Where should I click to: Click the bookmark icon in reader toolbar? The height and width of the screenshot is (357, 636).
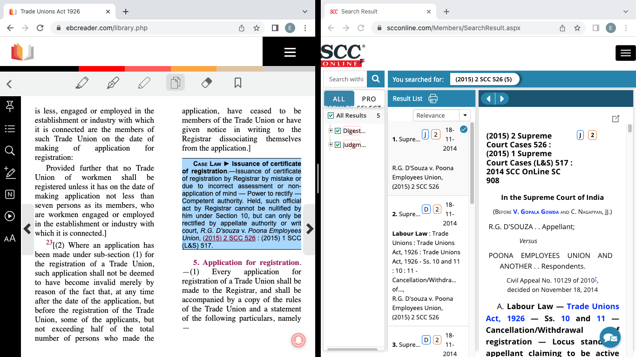click(x=238, y=83)
